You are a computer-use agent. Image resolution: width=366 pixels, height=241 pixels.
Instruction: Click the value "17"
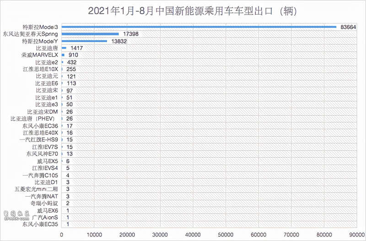(70, 126)
